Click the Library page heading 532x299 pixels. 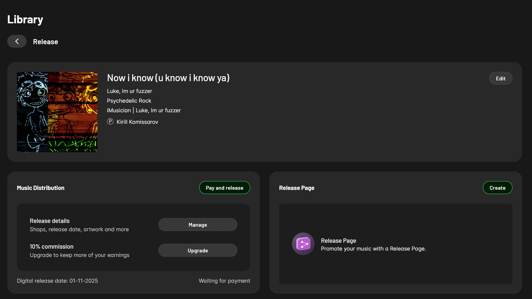pos(25,20)
